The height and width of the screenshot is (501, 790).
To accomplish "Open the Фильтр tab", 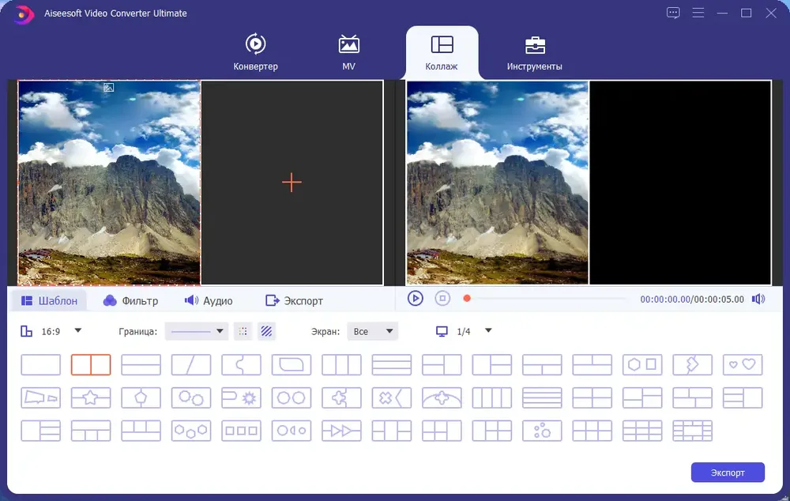I will point(131,300).
